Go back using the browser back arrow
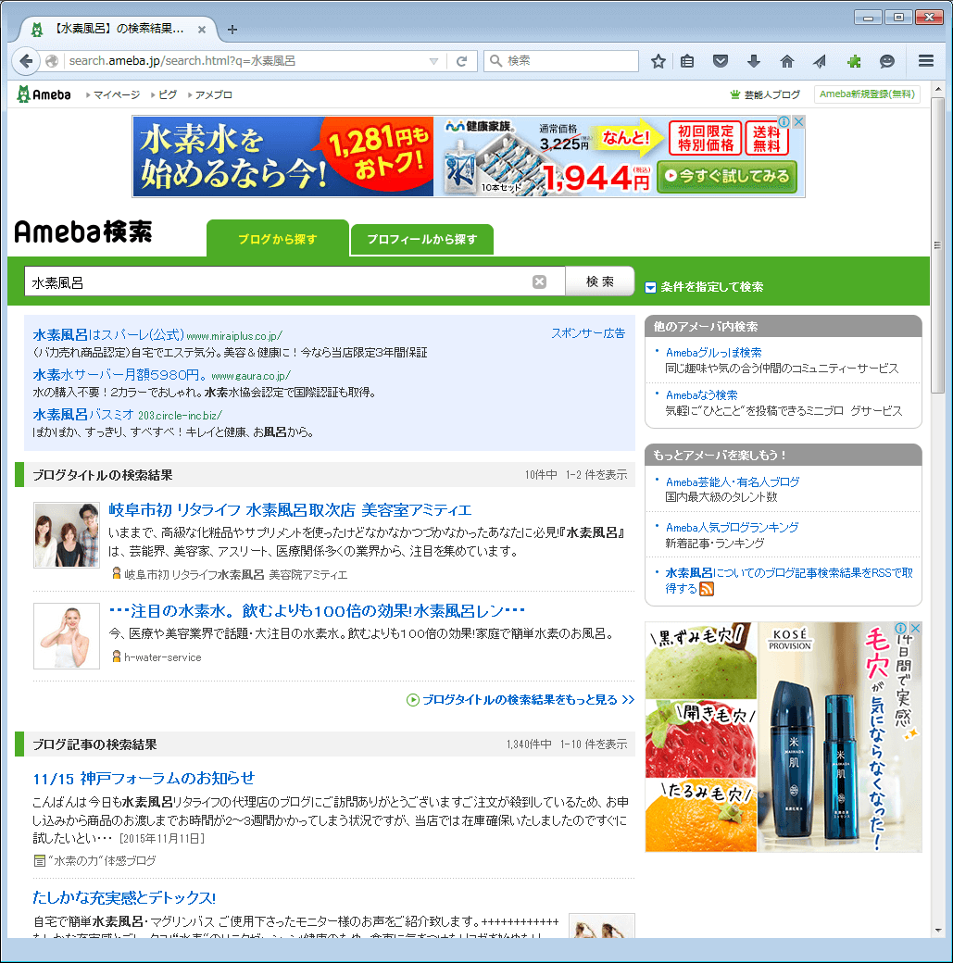This screenshot has width=953, height=963. coord(26,61)
